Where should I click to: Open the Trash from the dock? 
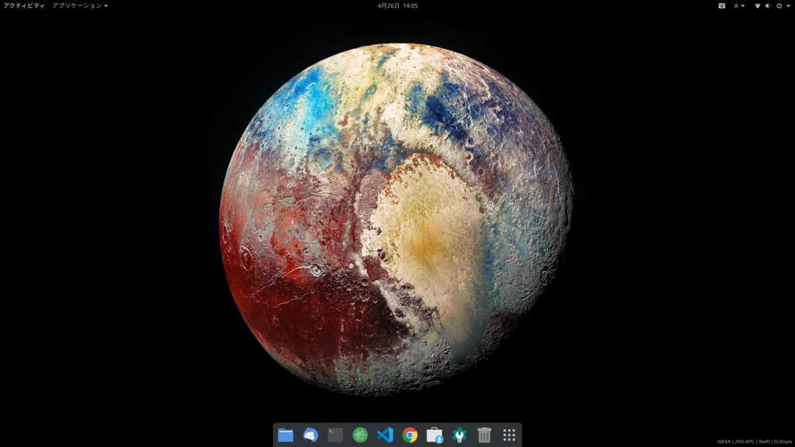point(484,435)
